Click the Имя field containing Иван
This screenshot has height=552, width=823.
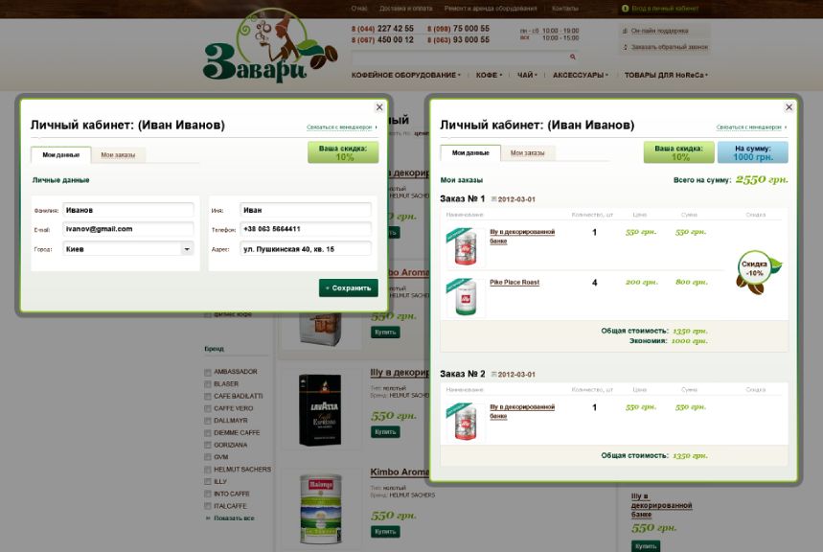(306, 210)
